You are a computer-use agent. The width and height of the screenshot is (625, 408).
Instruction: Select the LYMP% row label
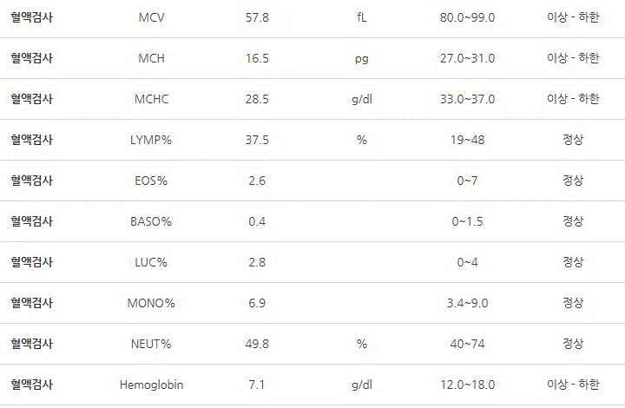pyautogui.click(x=151, y=140)
